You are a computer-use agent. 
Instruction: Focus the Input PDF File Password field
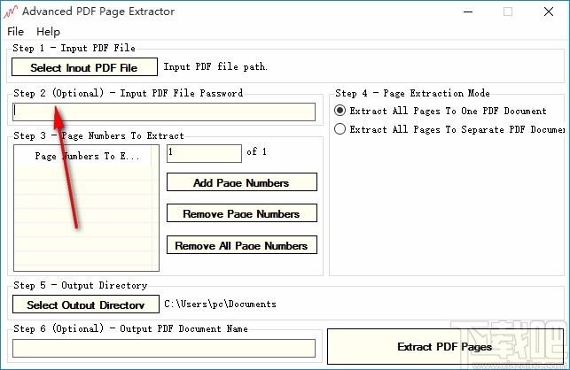[164, 112]
